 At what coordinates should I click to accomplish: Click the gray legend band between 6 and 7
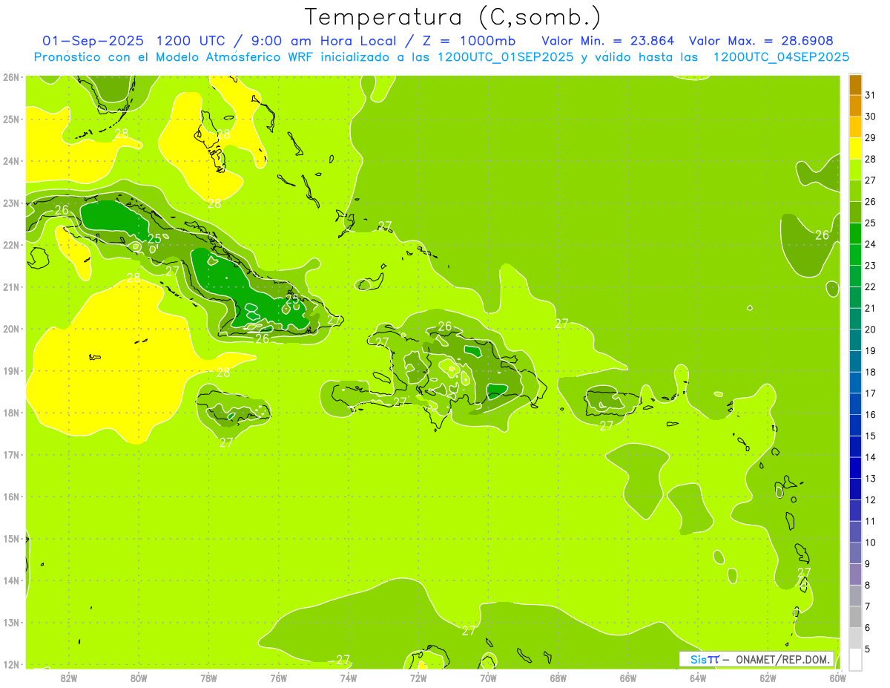[855, 617]
